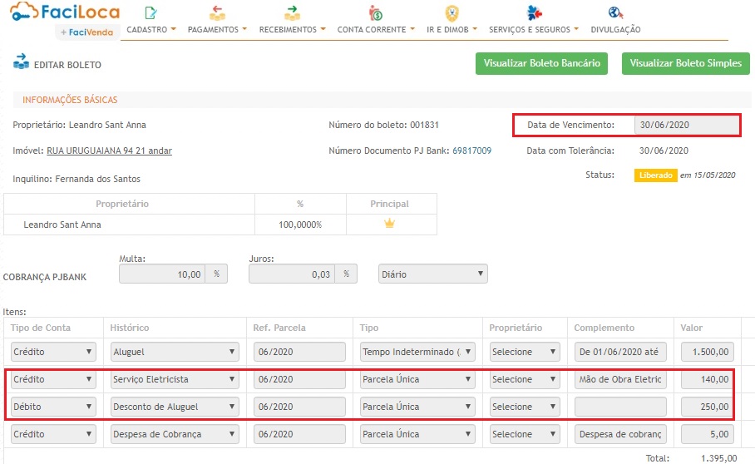Open the Diário interest period dropdown
Viewport: 755px width, 464px height.
(x=432, y=274)
